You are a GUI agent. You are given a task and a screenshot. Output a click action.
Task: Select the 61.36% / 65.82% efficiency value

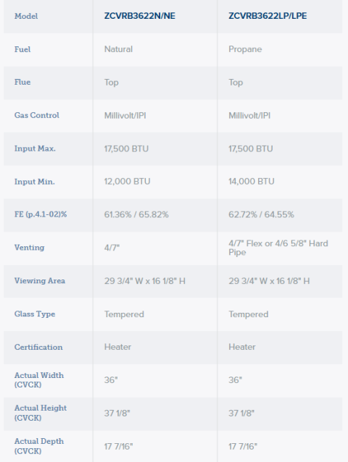pyautogui.click(x=136, y=214)
